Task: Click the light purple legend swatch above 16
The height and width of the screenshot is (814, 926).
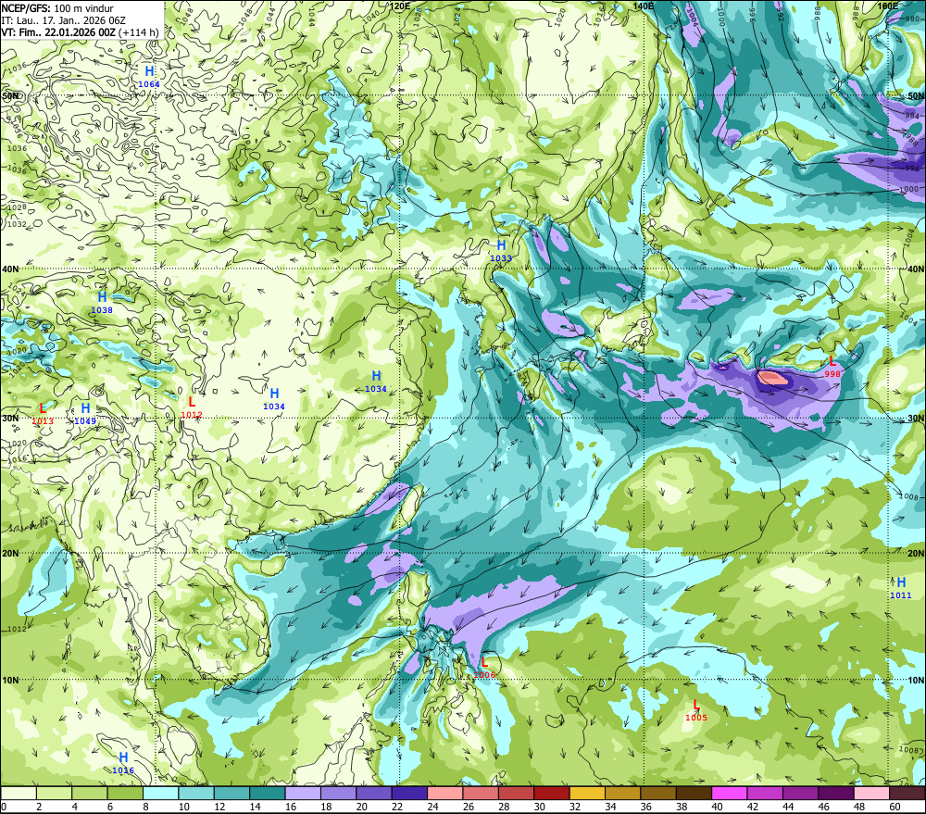Action: [303, 793]
